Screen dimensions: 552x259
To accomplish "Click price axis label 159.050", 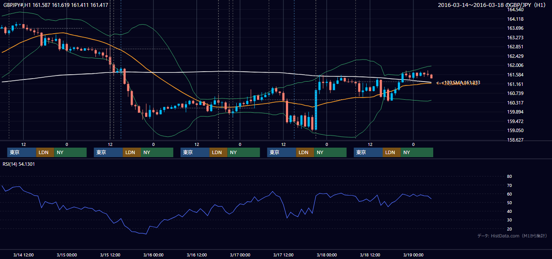I will [x=515, y=130].
